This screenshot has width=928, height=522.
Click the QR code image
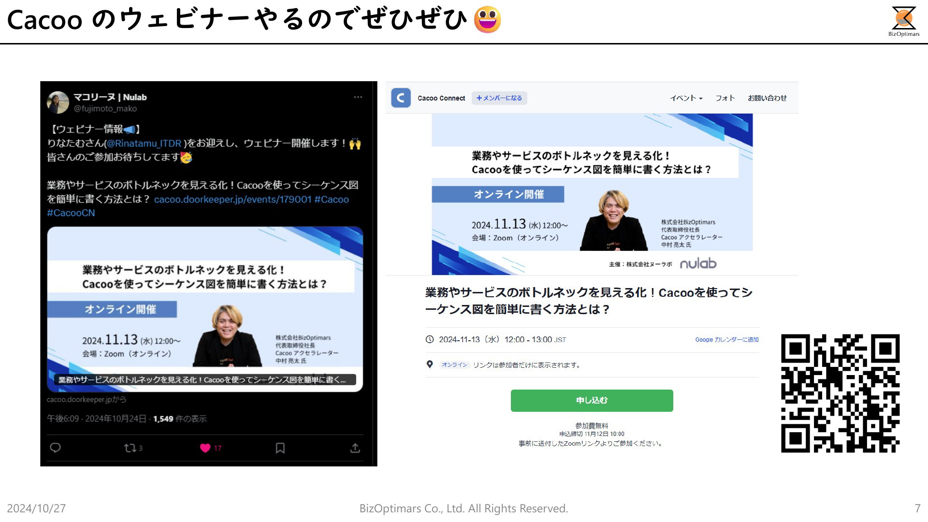tap(840, 393)
